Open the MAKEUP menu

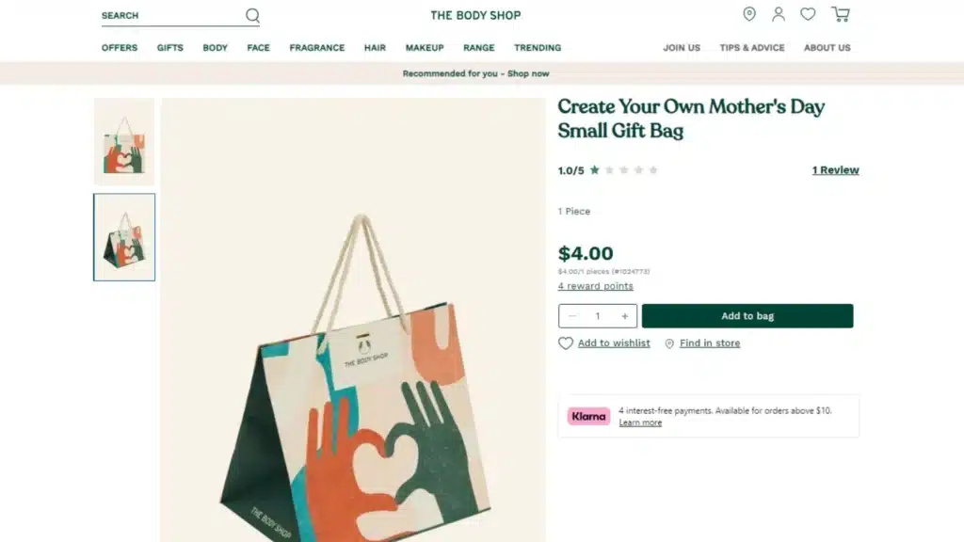(425, 47)
